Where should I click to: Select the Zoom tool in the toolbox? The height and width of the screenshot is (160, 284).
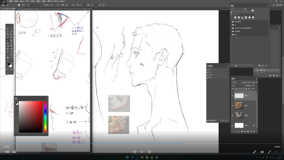[11, 57]
